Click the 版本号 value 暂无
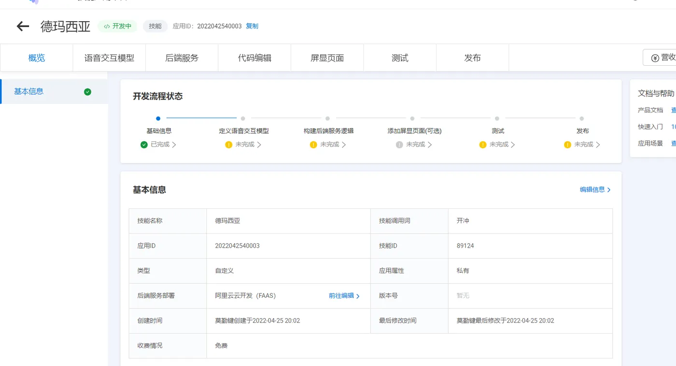Screen dimensions: 676x366 [463, 296]
